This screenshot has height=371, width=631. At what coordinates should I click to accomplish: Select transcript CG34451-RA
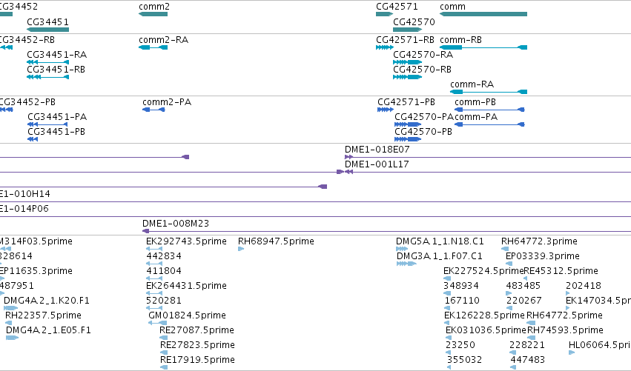(x=48, y=62)
